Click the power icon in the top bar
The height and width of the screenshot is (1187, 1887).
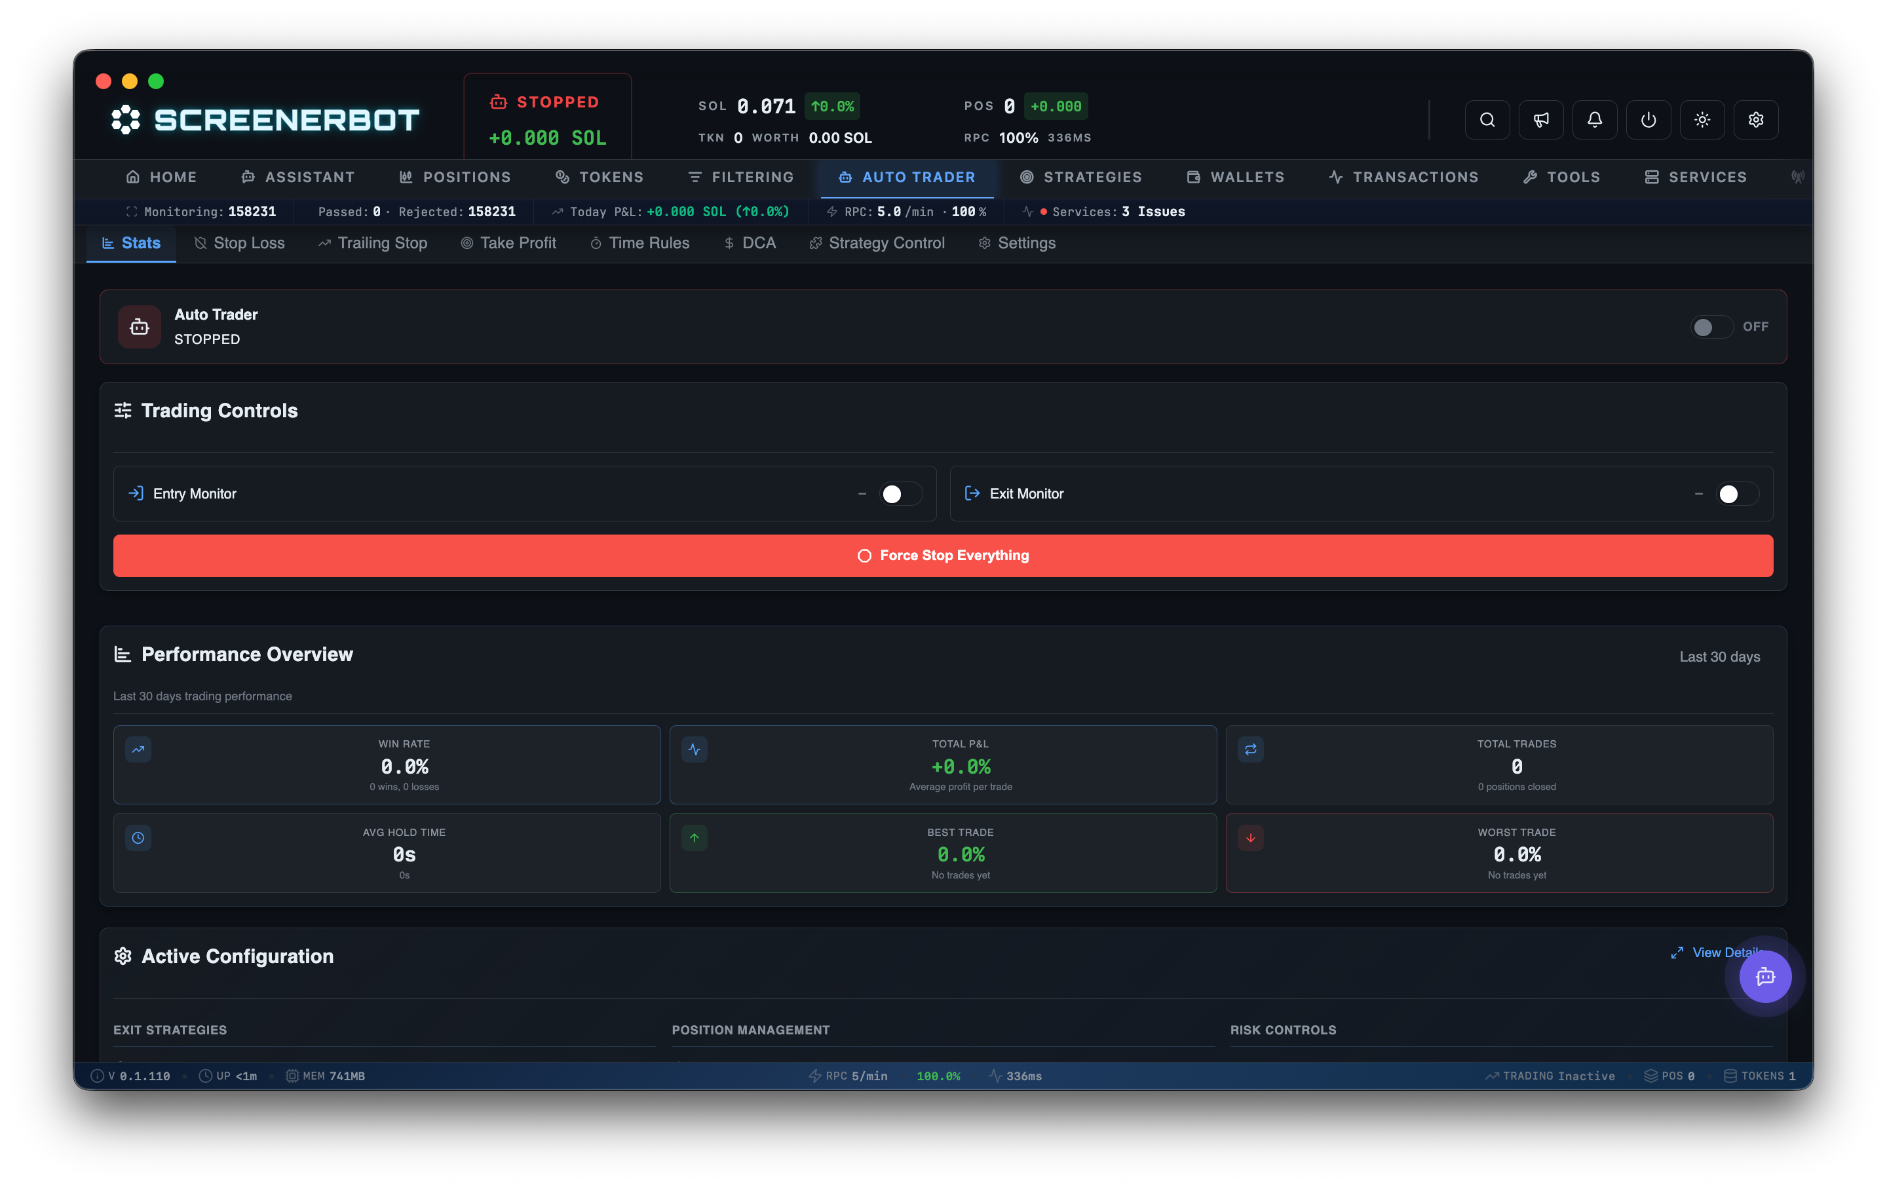click(1649, 119)
